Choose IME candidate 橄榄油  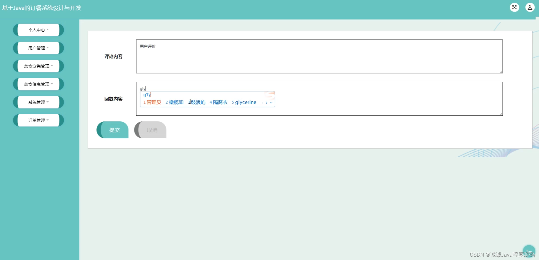[175, 102]
